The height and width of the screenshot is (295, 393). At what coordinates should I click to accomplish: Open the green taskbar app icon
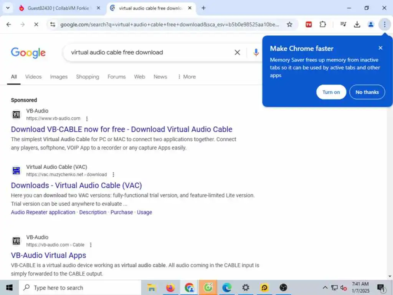[208, 287]
